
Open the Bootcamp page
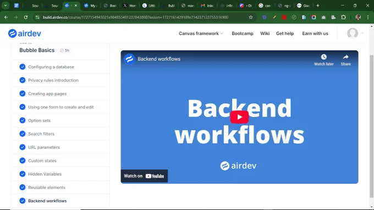tap(243, 34)
